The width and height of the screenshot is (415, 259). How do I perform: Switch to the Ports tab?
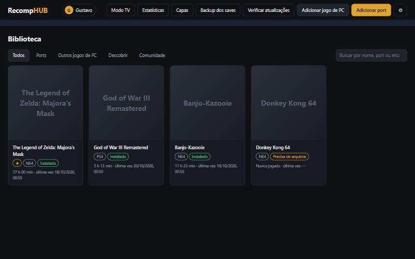point(41,55)
